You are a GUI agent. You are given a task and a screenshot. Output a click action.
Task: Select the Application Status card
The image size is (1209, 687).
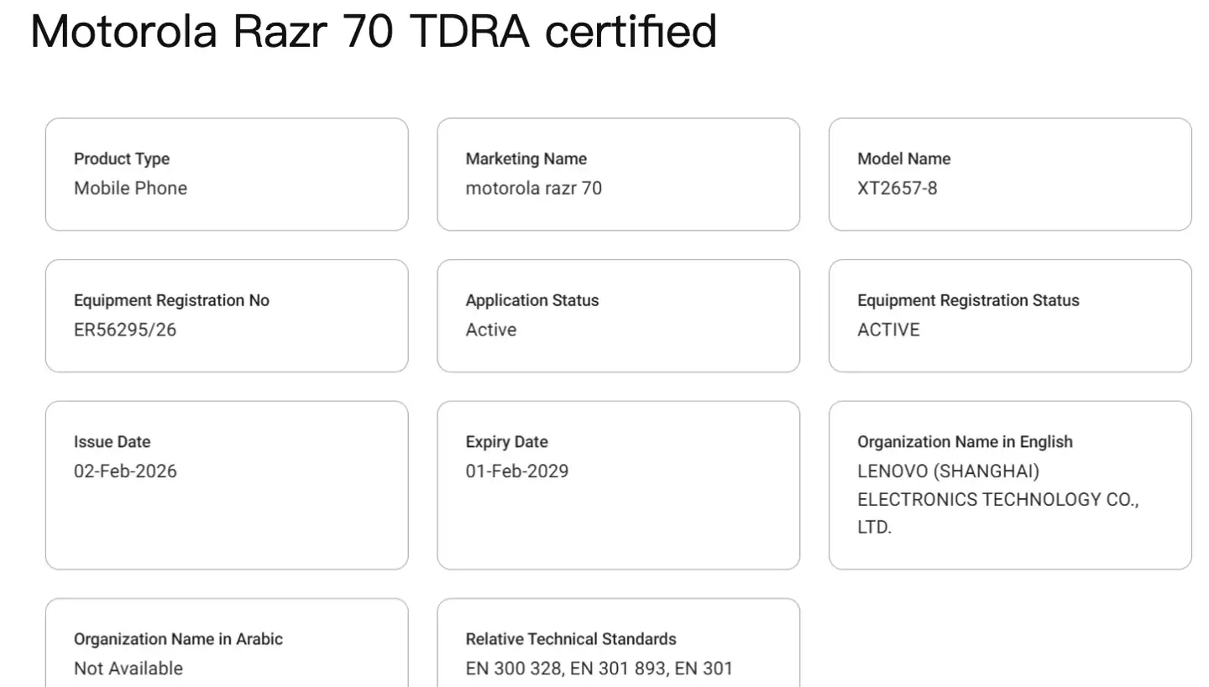[x=618, y=315]
